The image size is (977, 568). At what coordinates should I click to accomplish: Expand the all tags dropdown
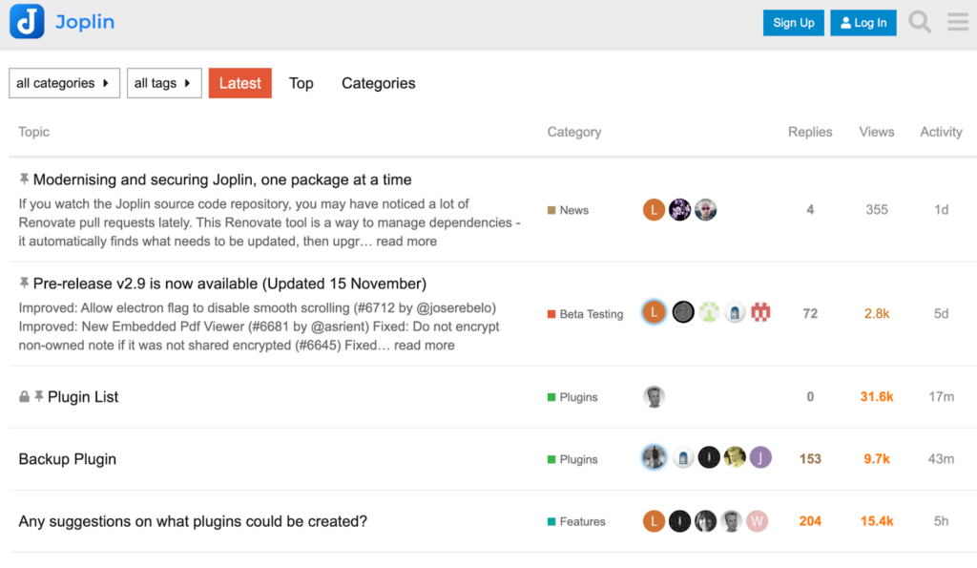(x=163, y=83)
